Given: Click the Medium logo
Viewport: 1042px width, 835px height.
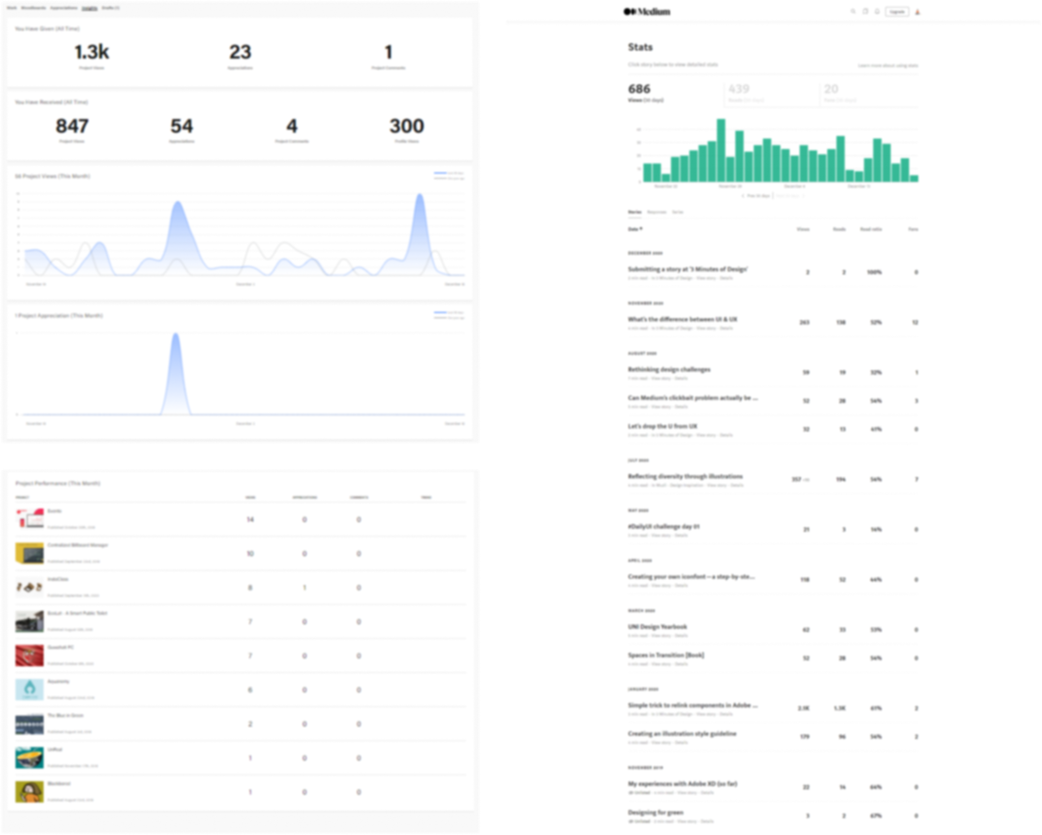Looking at the screenshot, I should (647, 12).
